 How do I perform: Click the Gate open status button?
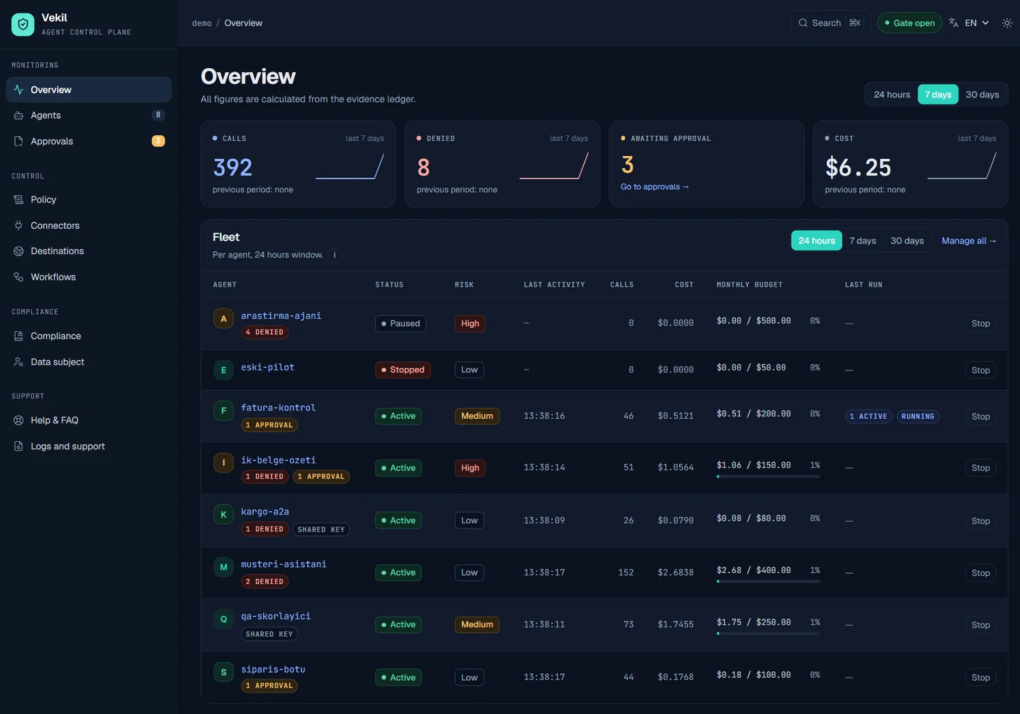point(910,23)
